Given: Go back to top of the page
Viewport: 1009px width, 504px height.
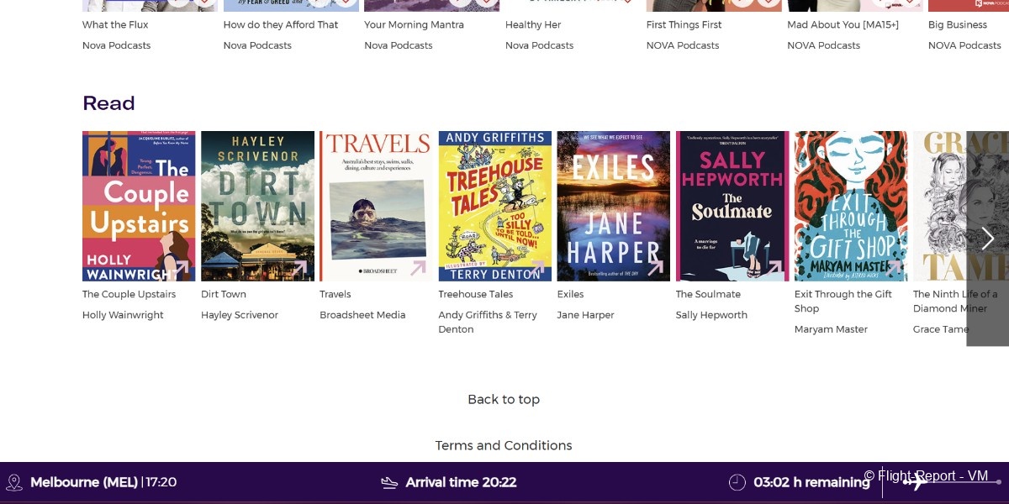Looking at the screenshot, I should [x=504, y=399].
